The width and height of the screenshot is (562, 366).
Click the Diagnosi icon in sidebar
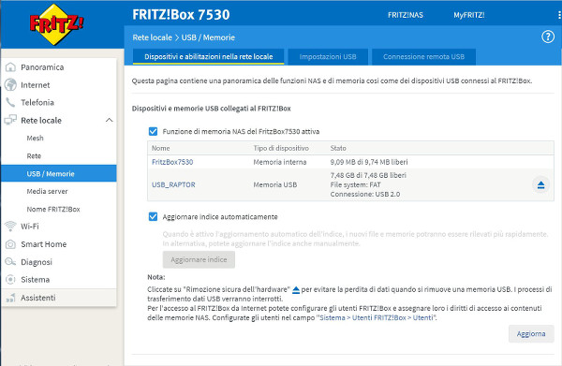point(10,262)
